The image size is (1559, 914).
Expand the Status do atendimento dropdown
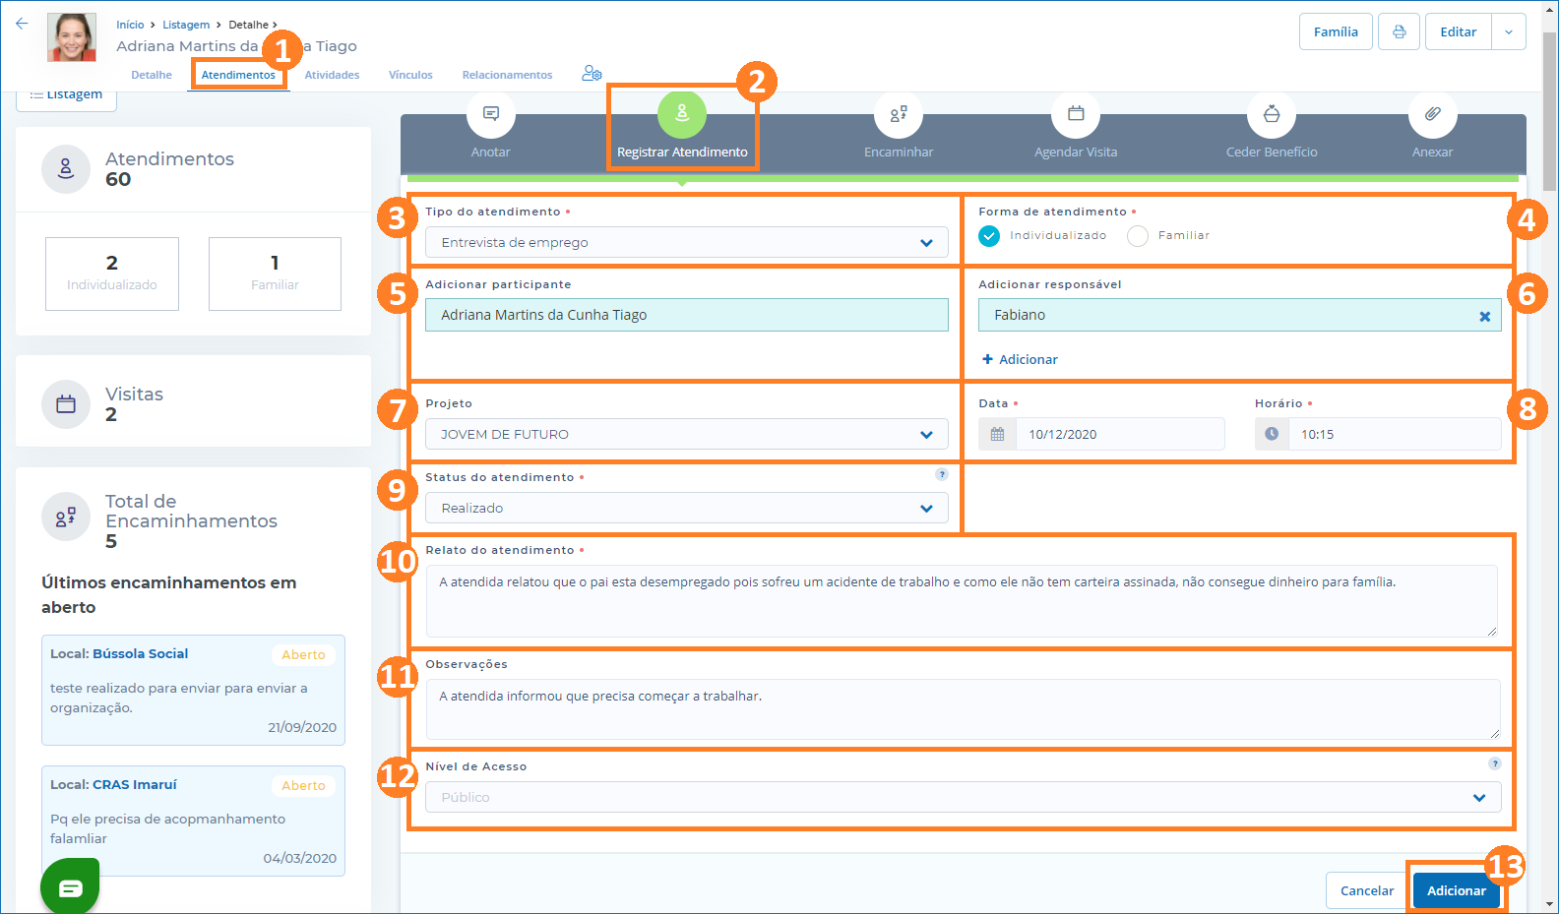686,508
